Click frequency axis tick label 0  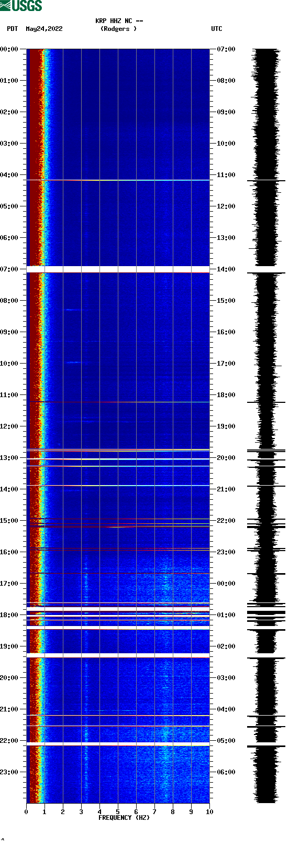pos(26,812)
